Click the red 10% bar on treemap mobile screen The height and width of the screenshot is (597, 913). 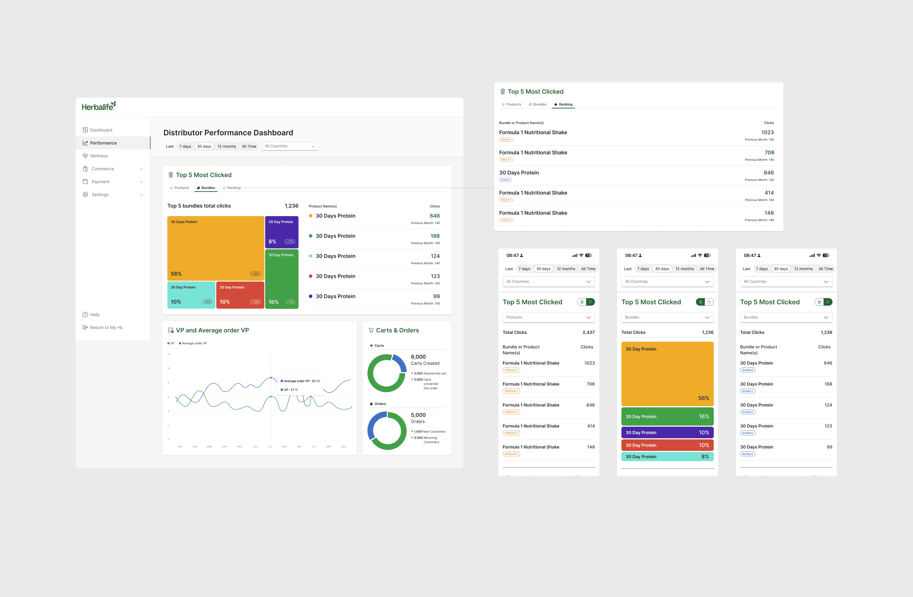point(667,445)
